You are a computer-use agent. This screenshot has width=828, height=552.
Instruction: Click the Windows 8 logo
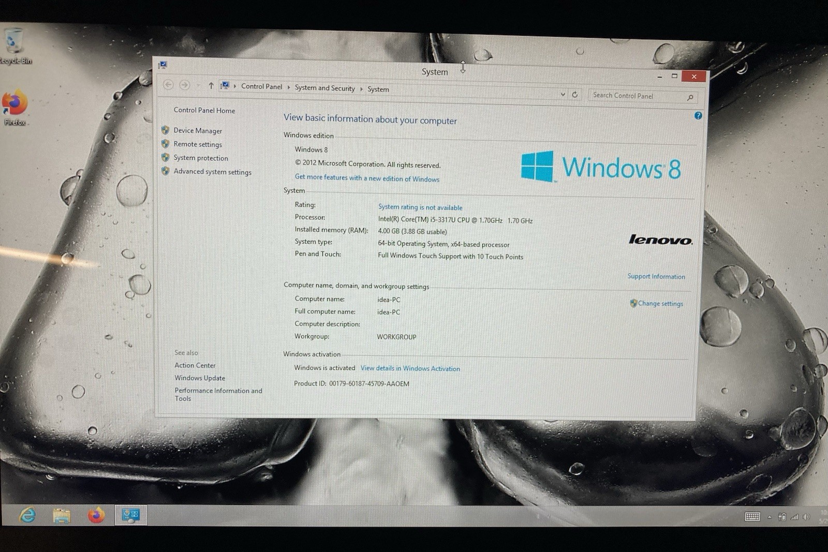click(601, 167)
